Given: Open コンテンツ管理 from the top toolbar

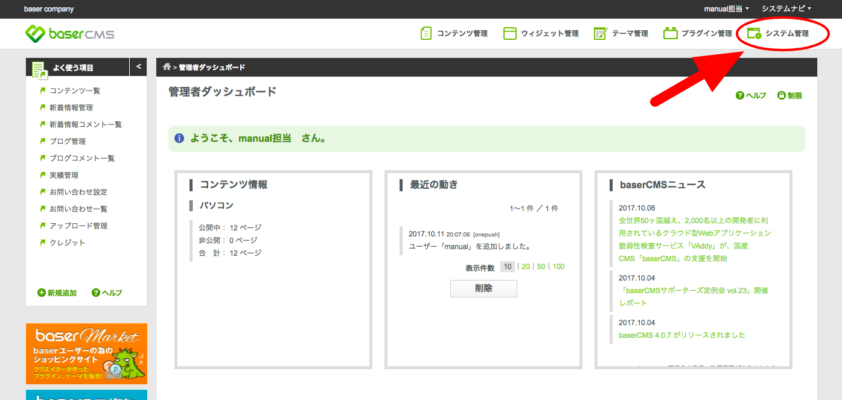Looking at the screenshot, I should [x=454, y=33].
